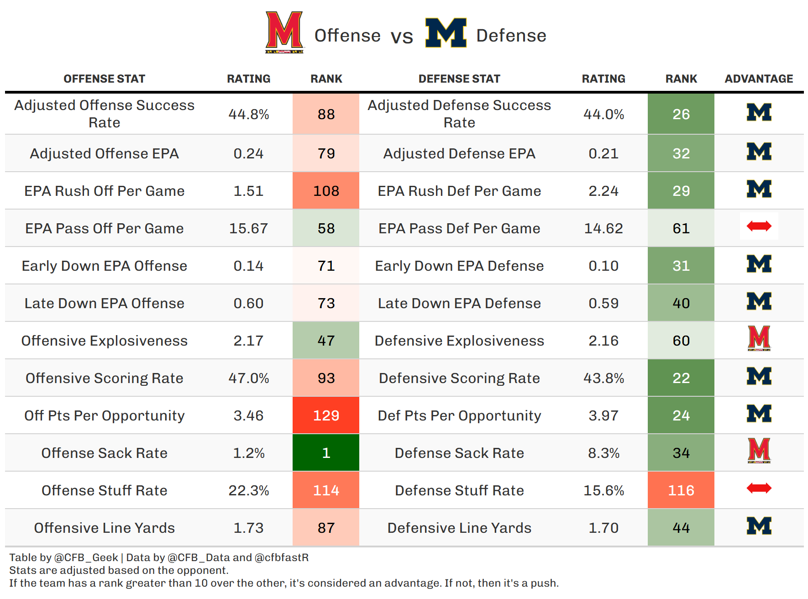Click Michigan advantage logo for Adjusted Success Rate
808x599 pixels.
pyautogui.click(x=759, y=112)
